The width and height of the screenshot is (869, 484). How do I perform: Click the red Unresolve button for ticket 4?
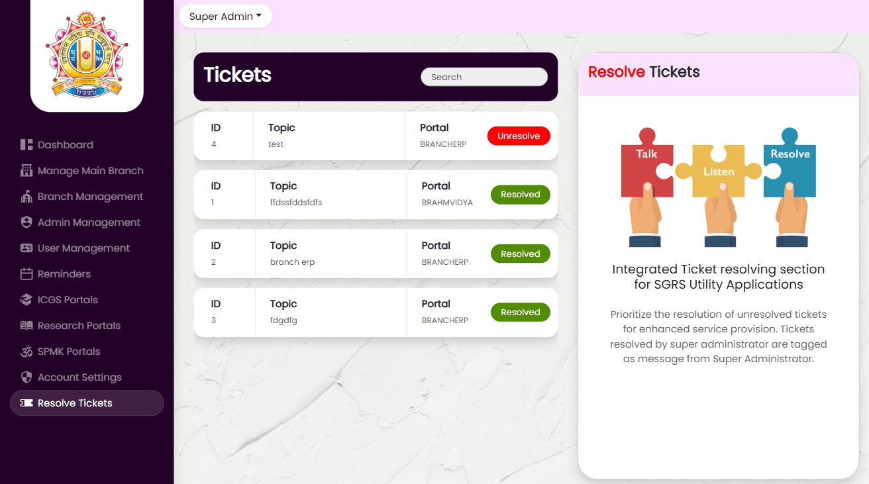519,136
